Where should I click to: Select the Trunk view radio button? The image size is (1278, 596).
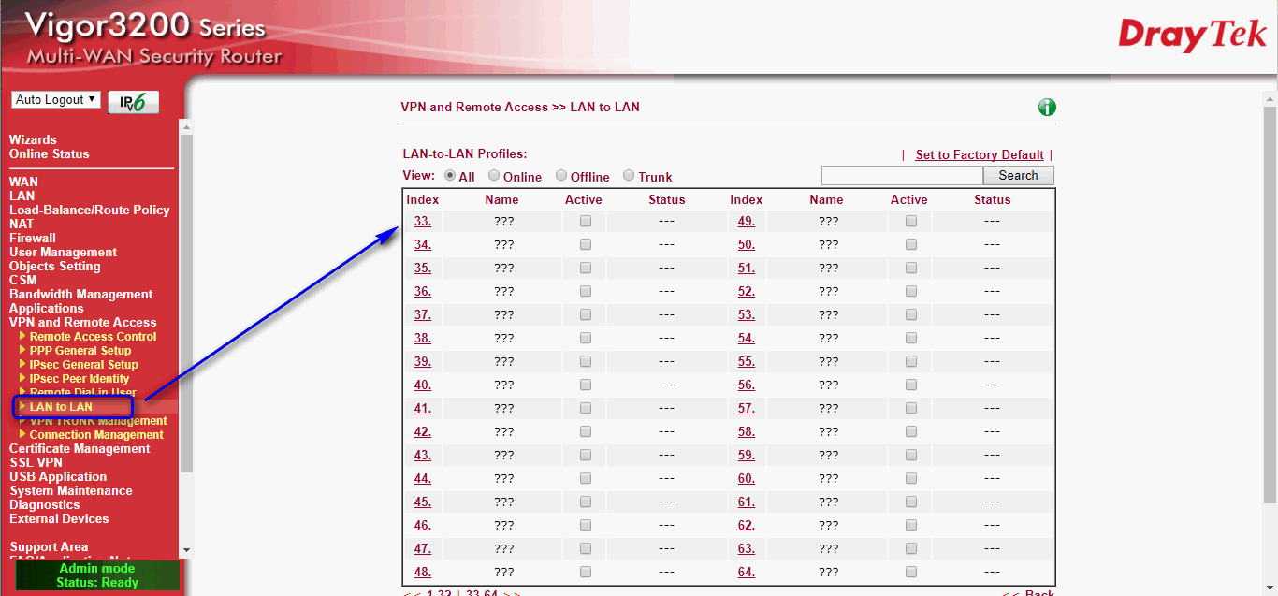click(x=629, y=175)
